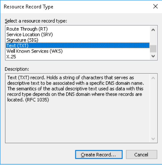The image size is (162, 165).
Task: Close the Resource Record Type dialog
Action: [x=155, y=7]
